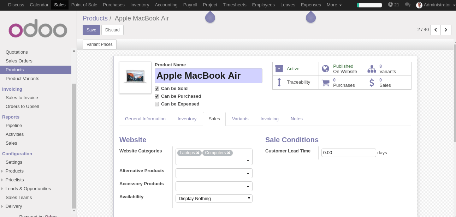Viewport: 456px width, 217px height.
Task: Open the Calendar menu
Action: point(39,5)
